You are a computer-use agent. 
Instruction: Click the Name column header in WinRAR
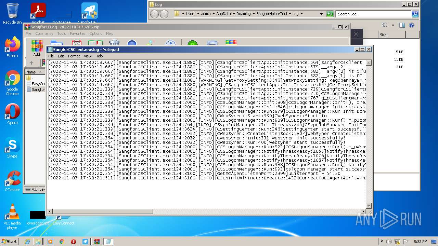click(x=35, y=72)
